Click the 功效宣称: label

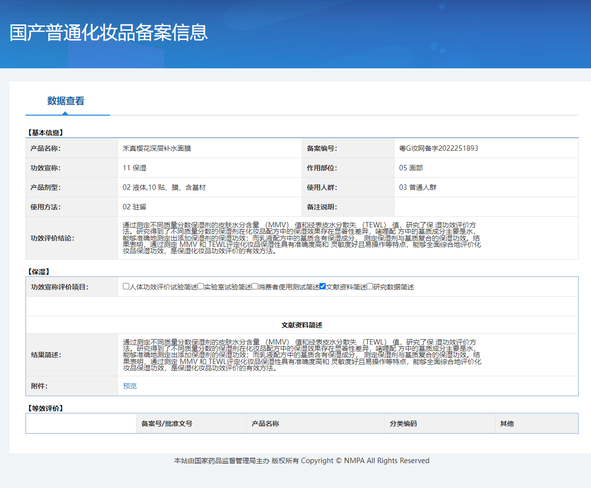click(x=45, y=168)
